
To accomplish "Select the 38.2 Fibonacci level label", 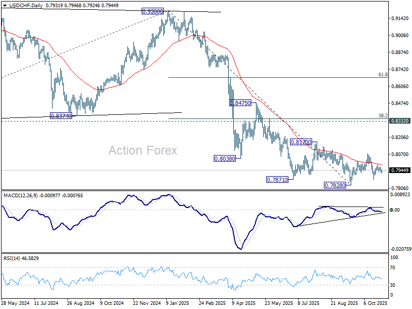I will [383, 115].
